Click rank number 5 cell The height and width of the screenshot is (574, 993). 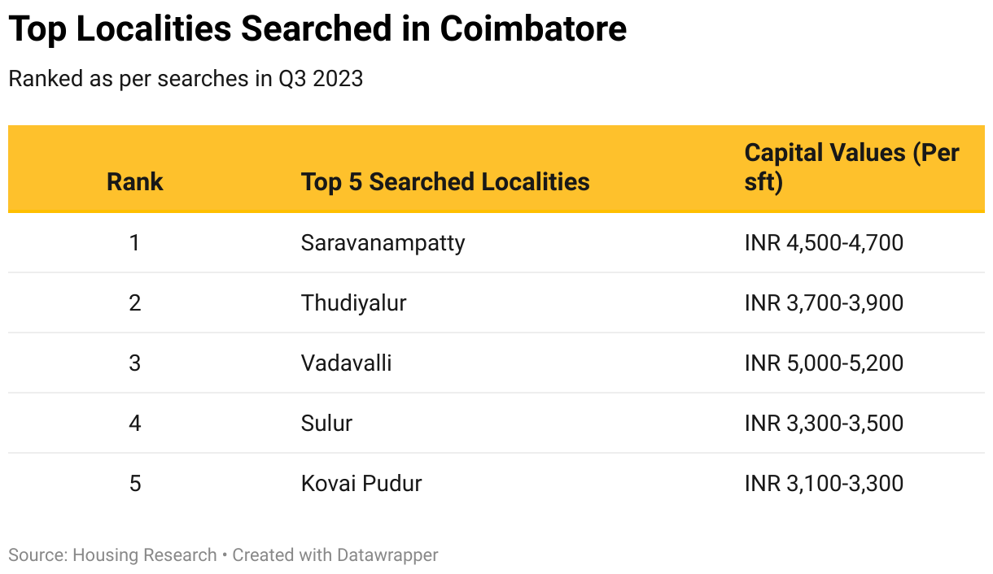coord(134,483)
